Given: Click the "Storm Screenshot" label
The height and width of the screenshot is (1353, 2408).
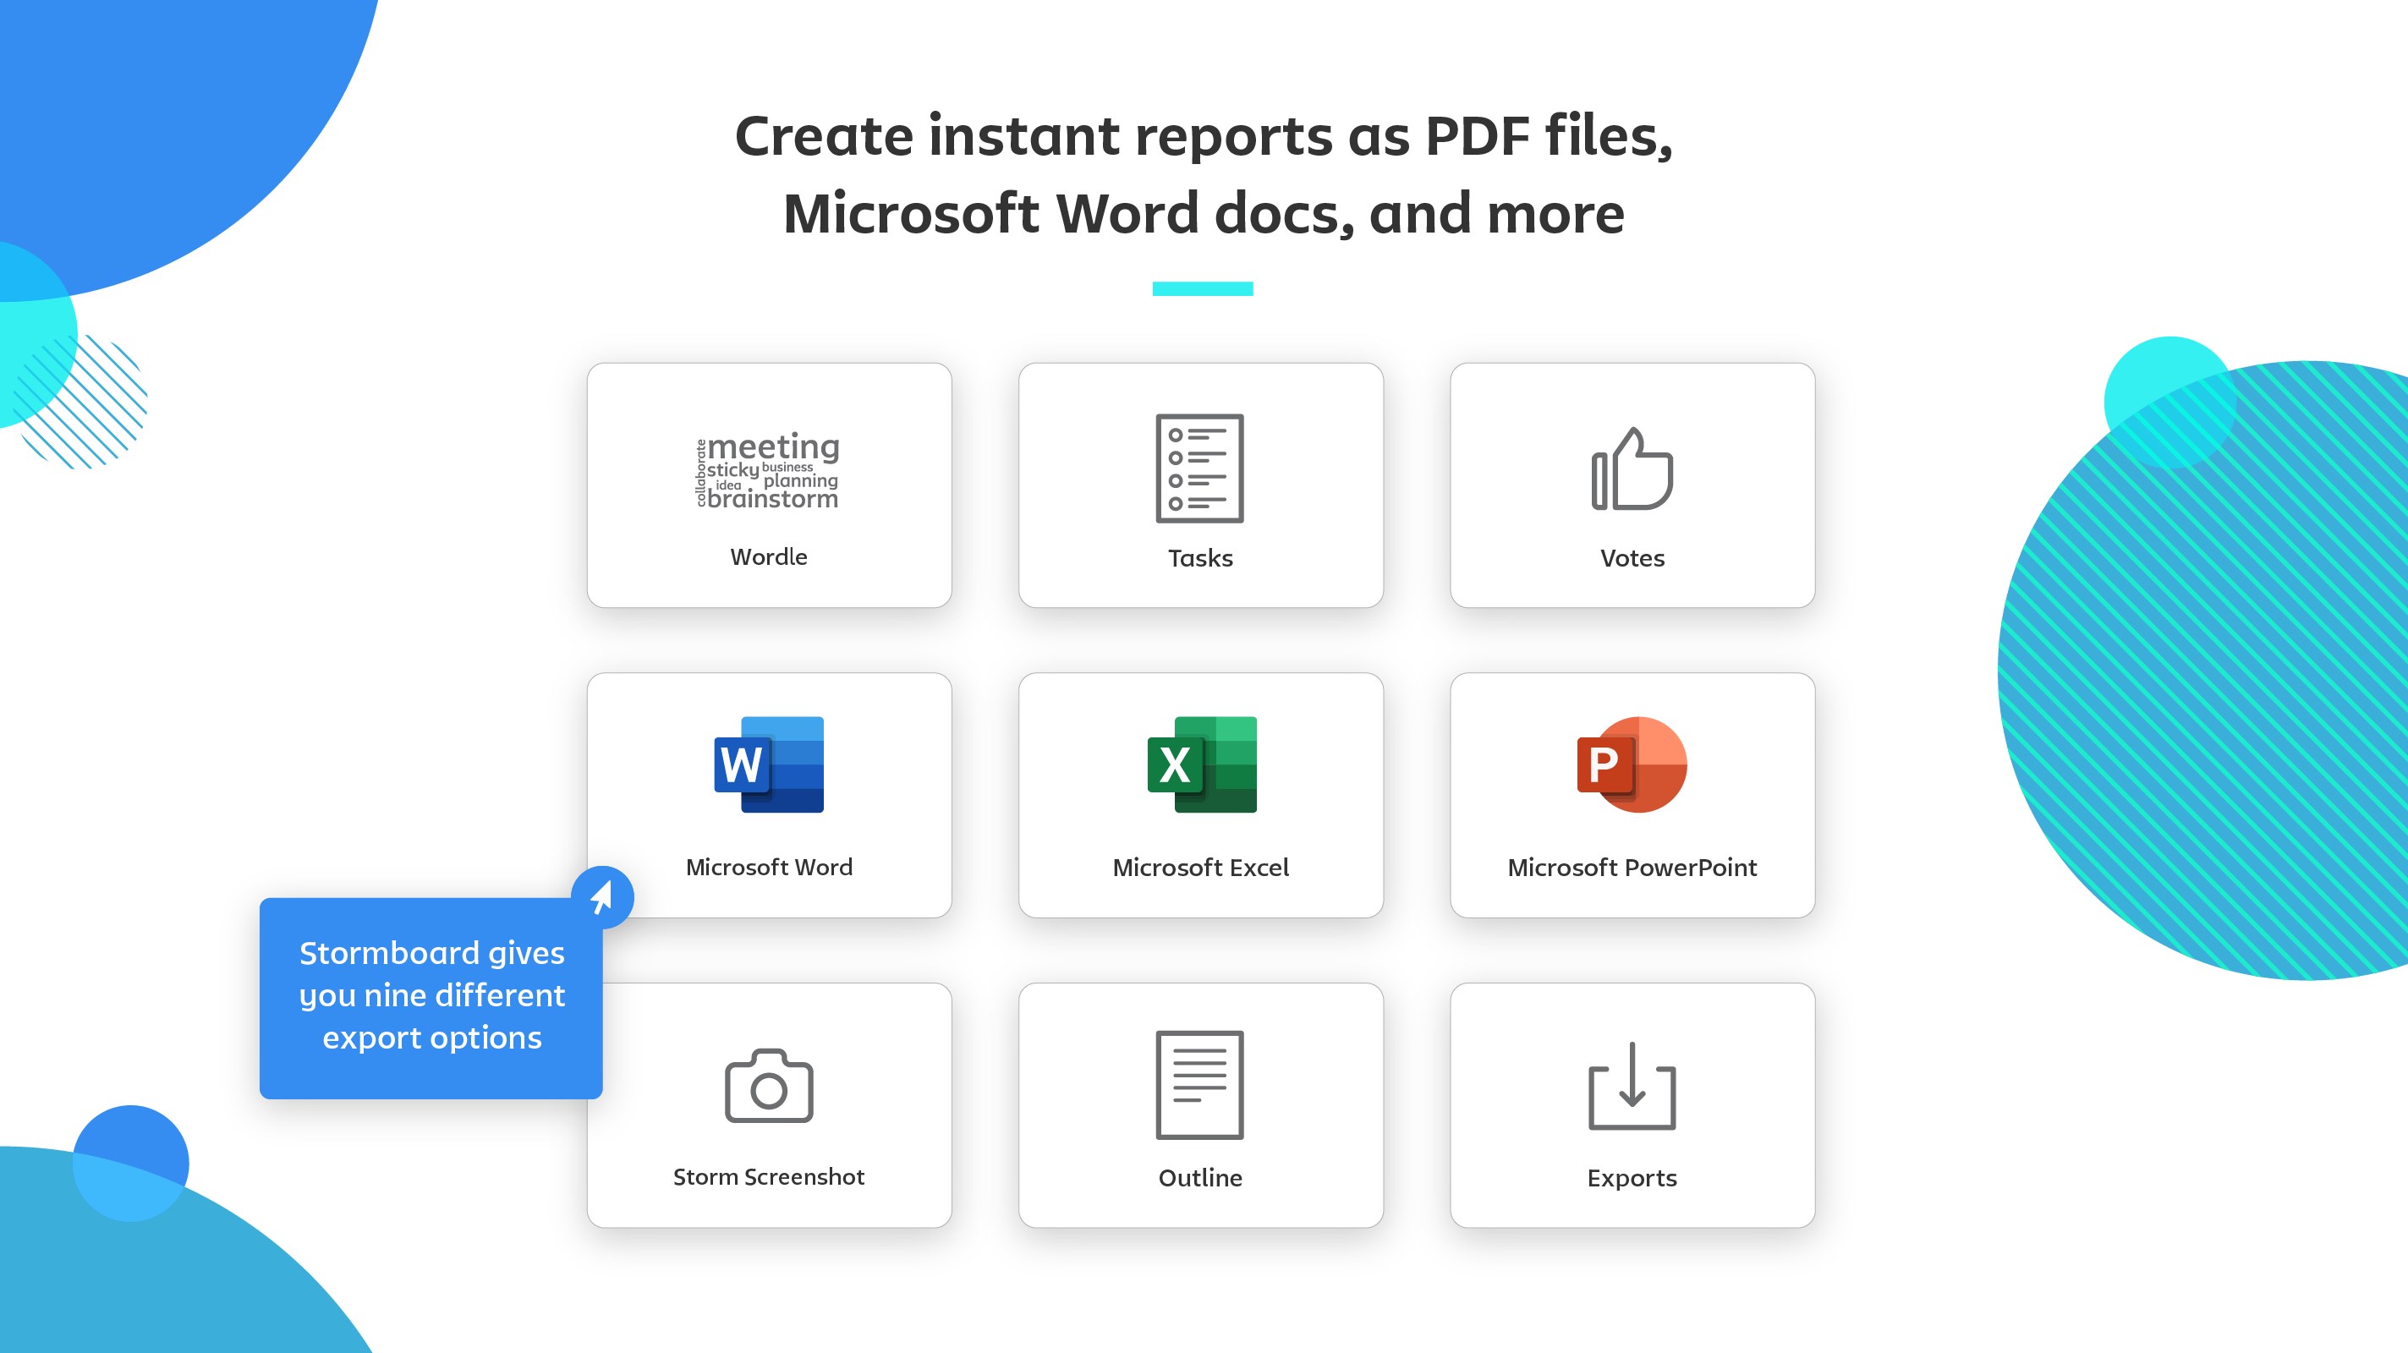Looking at the screenshot, I should (768, 1177).
